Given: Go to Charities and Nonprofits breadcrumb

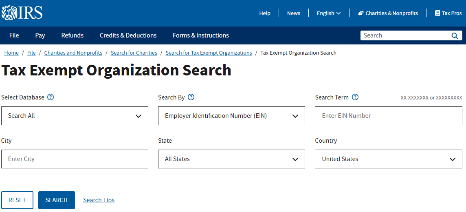Looking at the screenshot, I should 73,53.
